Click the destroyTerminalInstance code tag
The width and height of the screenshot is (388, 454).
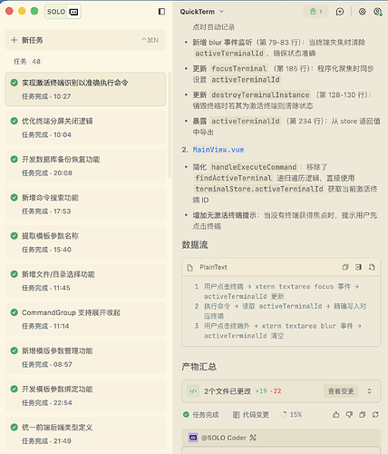click(260, 95)
